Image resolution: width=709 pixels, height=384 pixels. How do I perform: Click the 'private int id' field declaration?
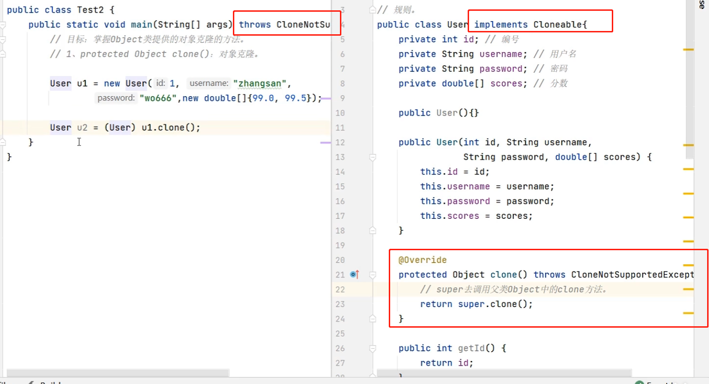438,39
